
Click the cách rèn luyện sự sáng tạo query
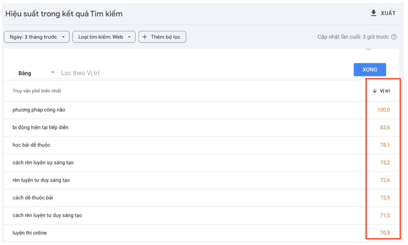pyautogui.click(x=43, y=162)
